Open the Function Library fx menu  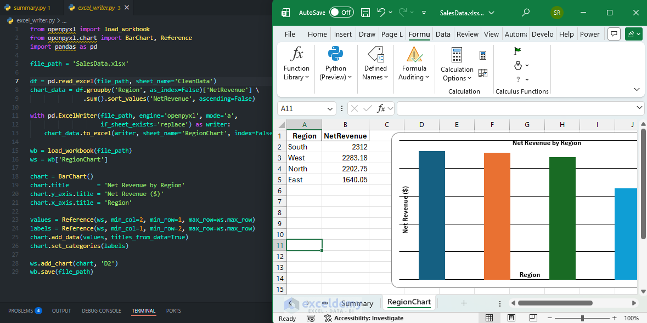click(296, 63)
